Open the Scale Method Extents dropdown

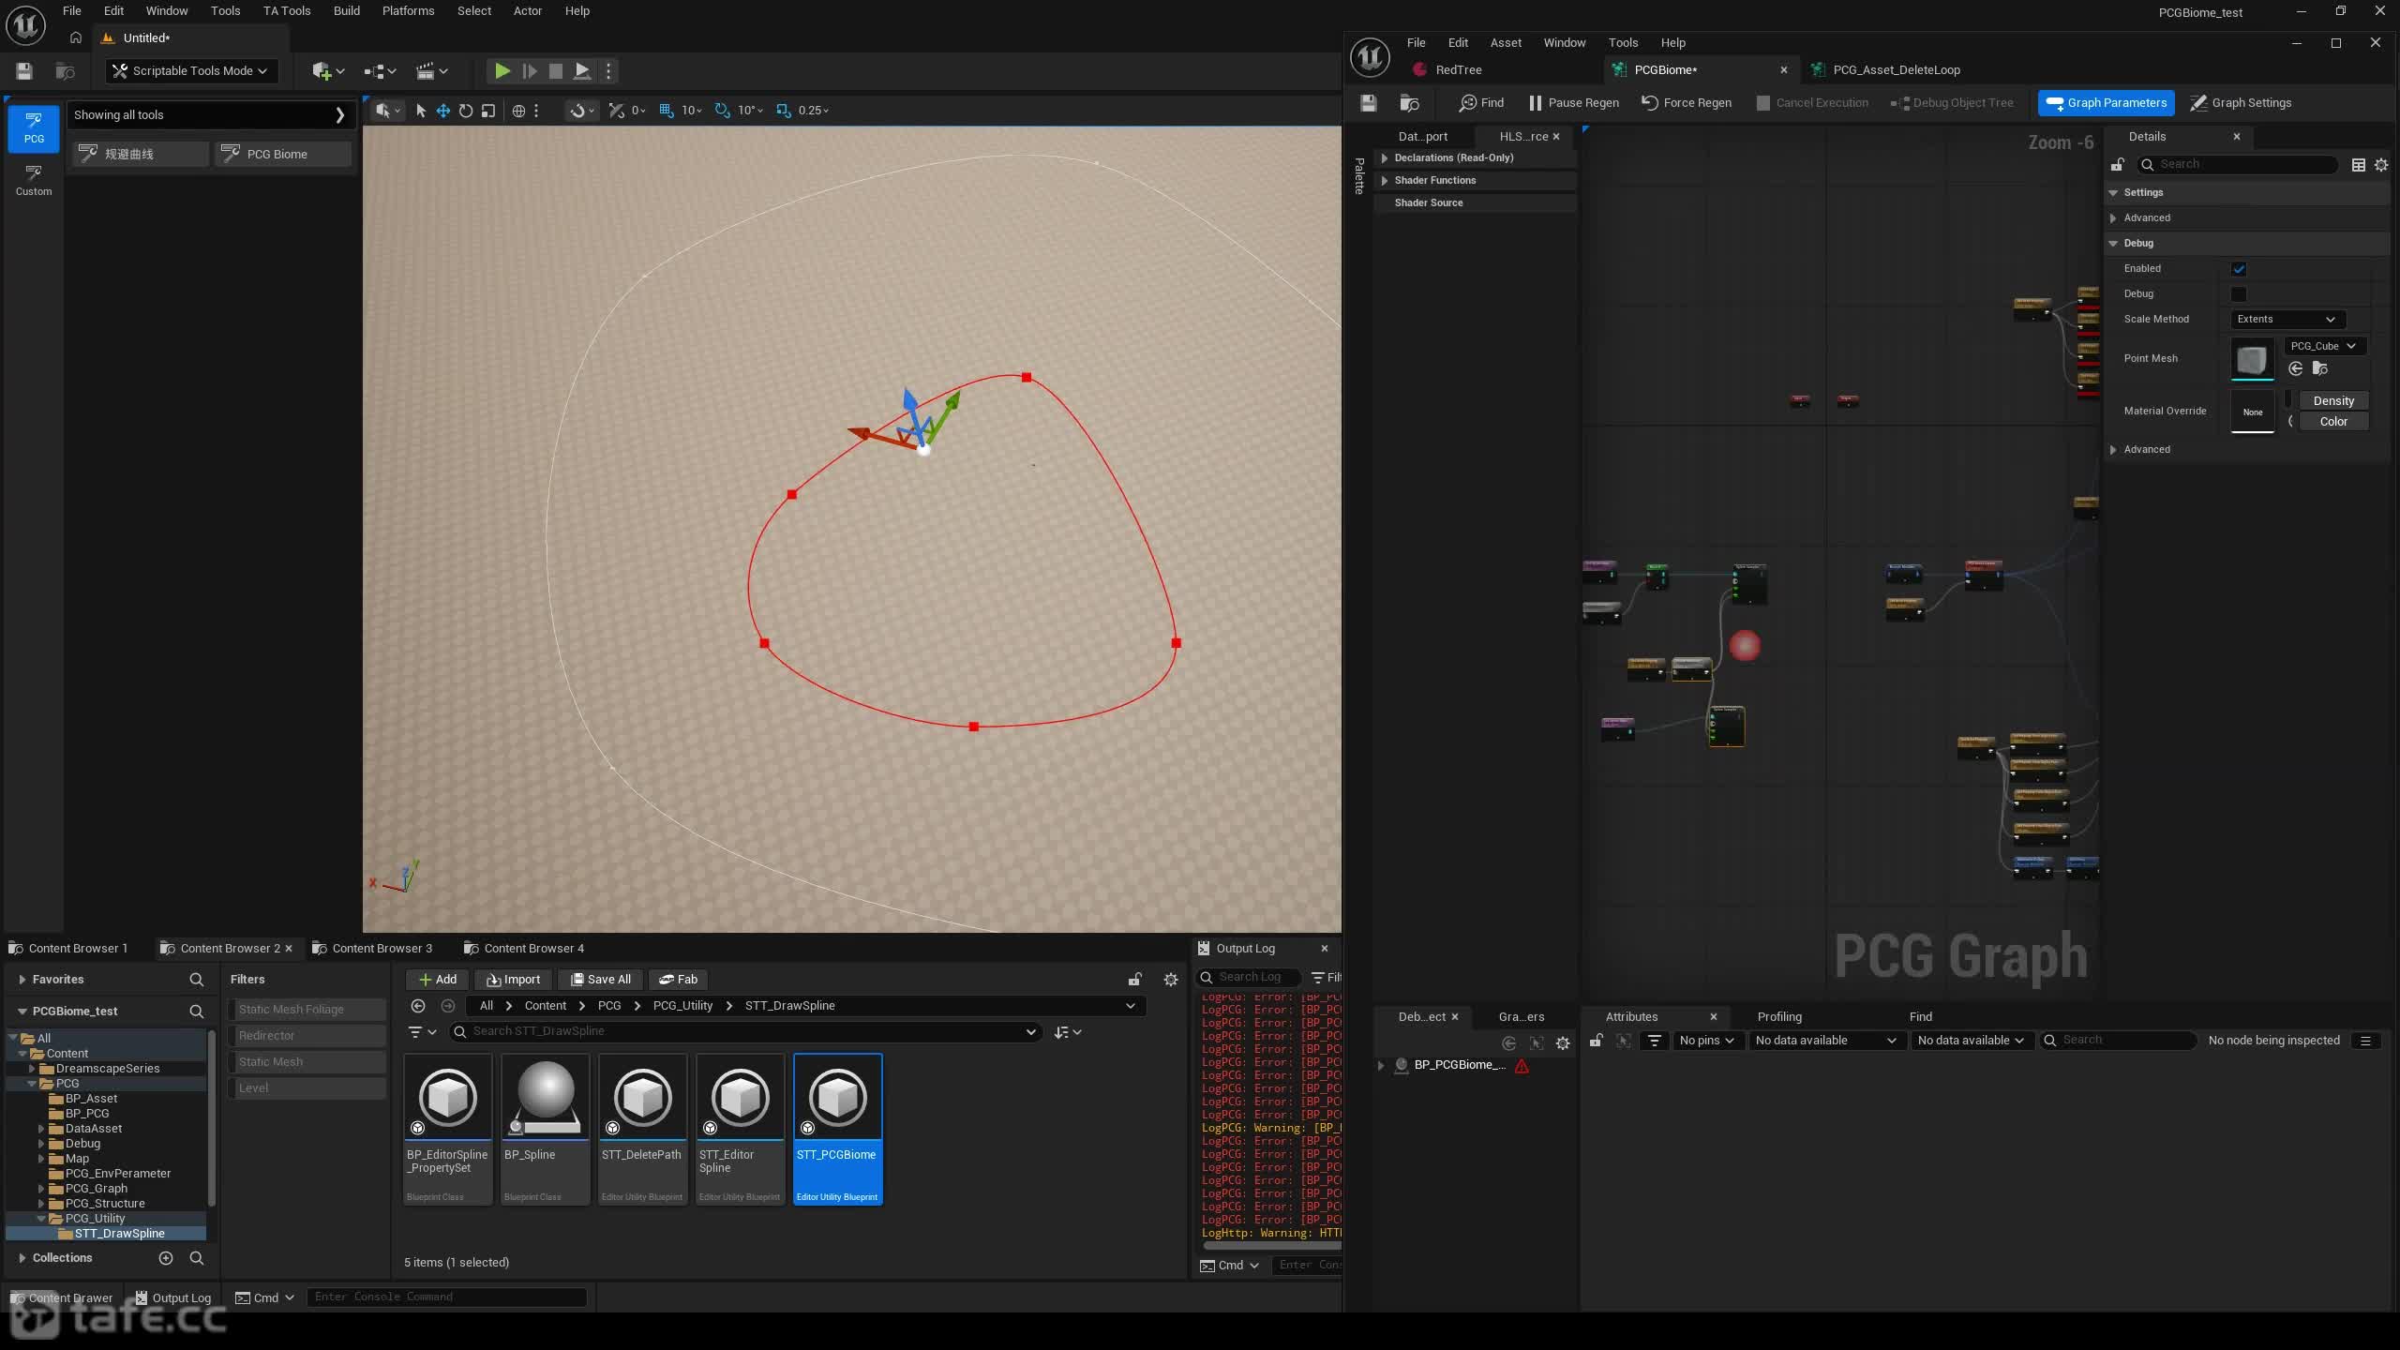tap(2286, 320)
